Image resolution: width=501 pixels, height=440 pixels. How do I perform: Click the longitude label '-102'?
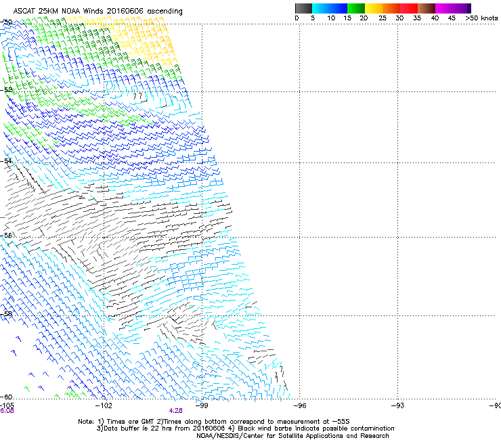(x=104, y=405)
